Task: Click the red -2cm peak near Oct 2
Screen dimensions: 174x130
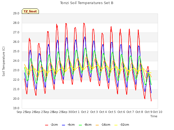Action: 84,23
